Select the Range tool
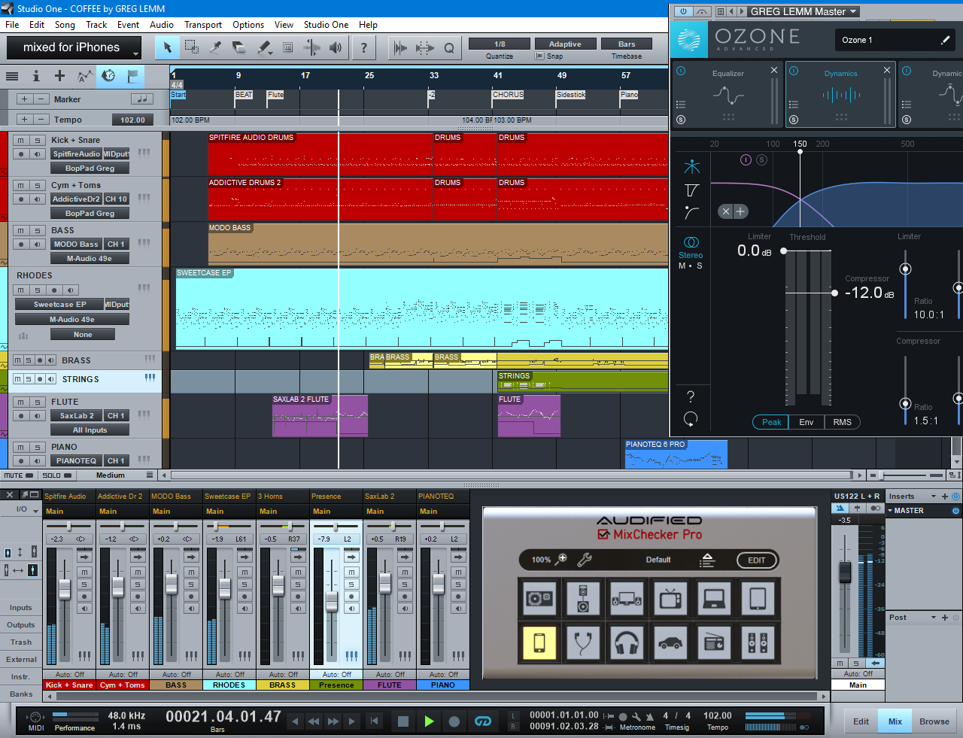The height and width of the screenshot is (738, 963). (192, 47)
